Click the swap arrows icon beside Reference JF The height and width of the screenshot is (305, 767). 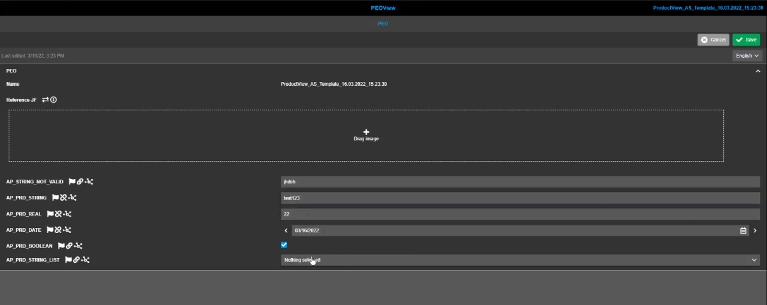pyautogui.click(x=46, y=100)
